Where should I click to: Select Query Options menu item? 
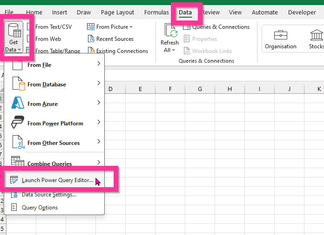54,208
